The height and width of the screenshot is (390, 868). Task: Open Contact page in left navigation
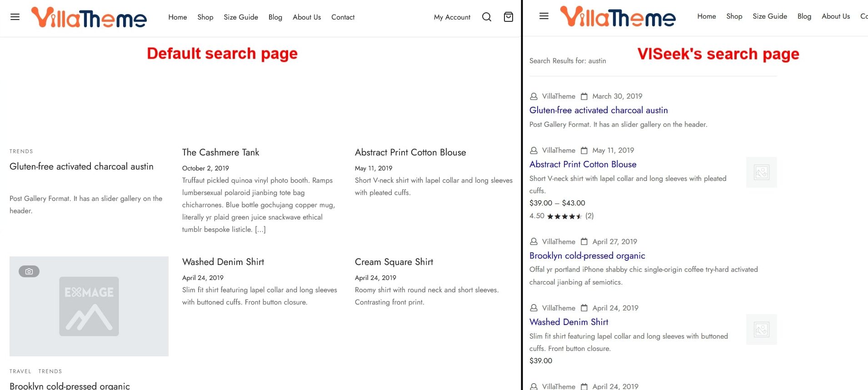(343, 17)
